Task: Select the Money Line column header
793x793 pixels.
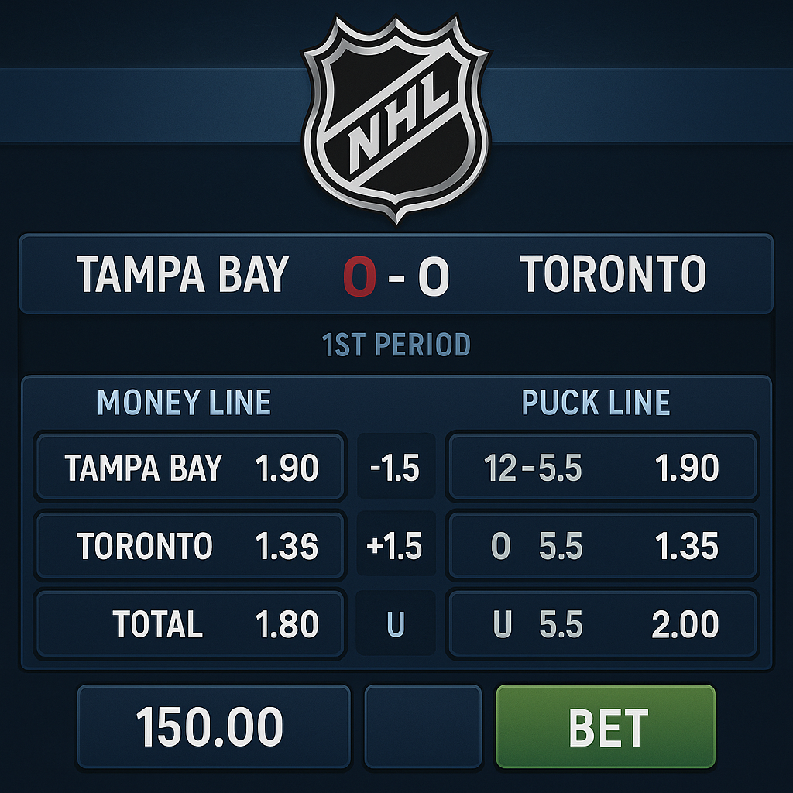Action: [x=184, y=403]
